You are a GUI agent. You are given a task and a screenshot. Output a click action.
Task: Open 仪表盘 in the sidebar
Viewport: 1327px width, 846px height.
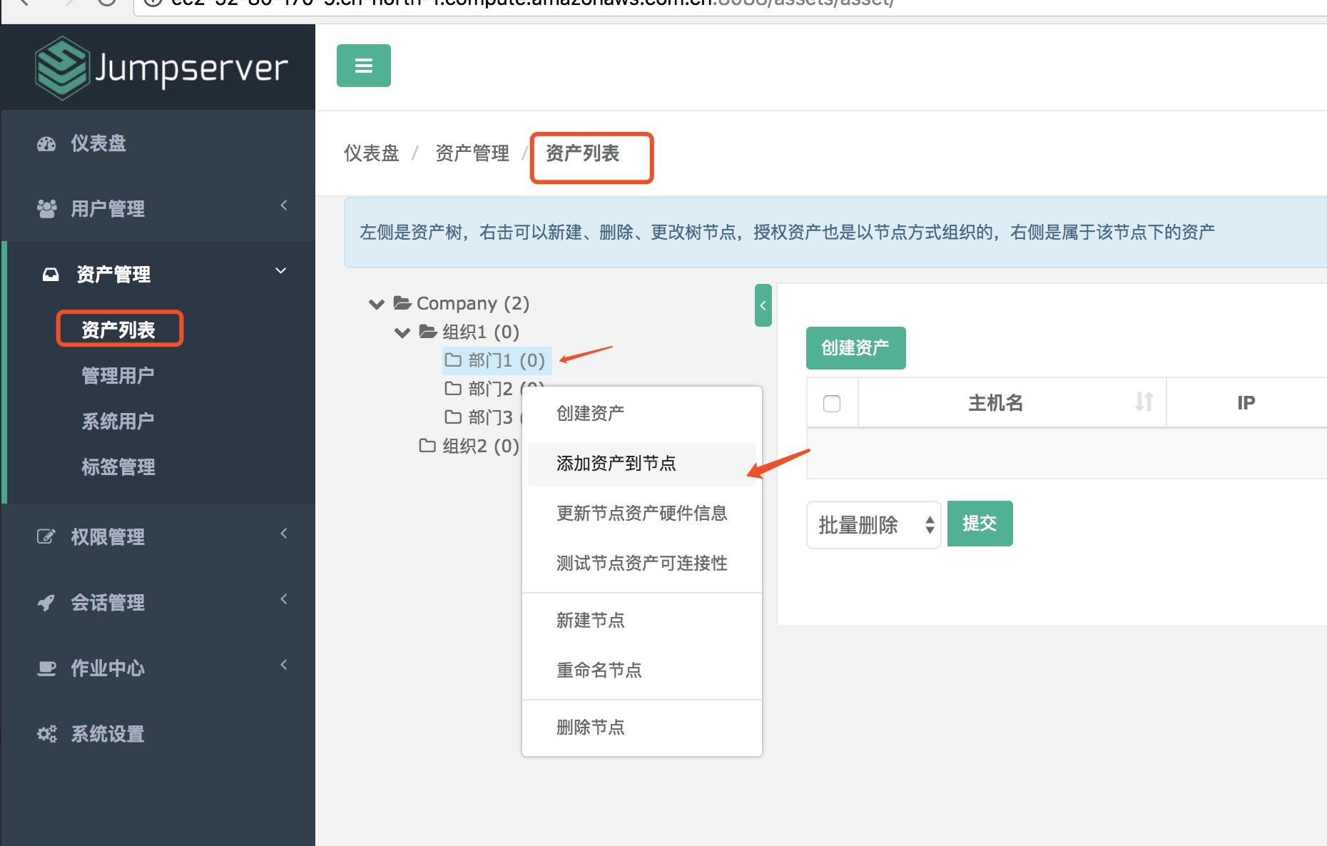point(98,143)
